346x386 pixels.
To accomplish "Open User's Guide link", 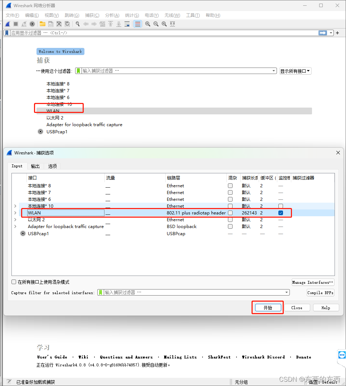I will pyautogui.click(x=52, y=357).
